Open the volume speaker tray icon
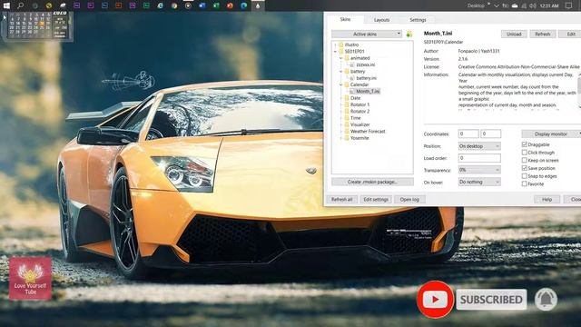The width and height of the screenshot is (581, 327). pyautogui.click(x=533, y=5)
